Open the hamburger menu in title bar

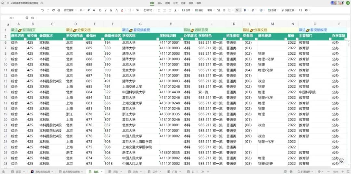point(8,3)
